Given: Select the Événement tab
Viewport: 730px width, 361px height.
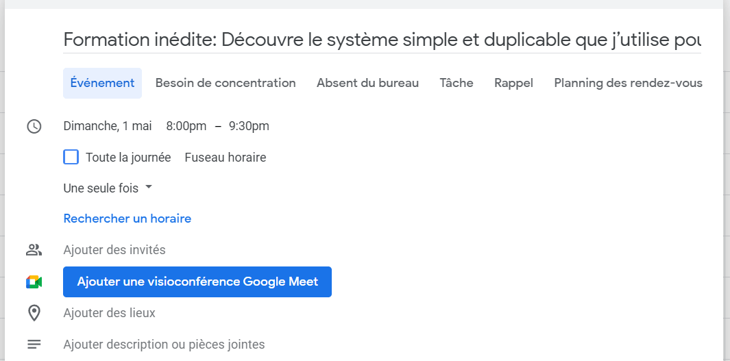Looking at the screenshot, I should [x=102, y=83].
